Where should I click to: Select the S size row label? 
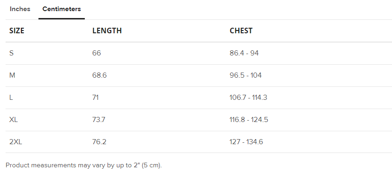point(12,53)
